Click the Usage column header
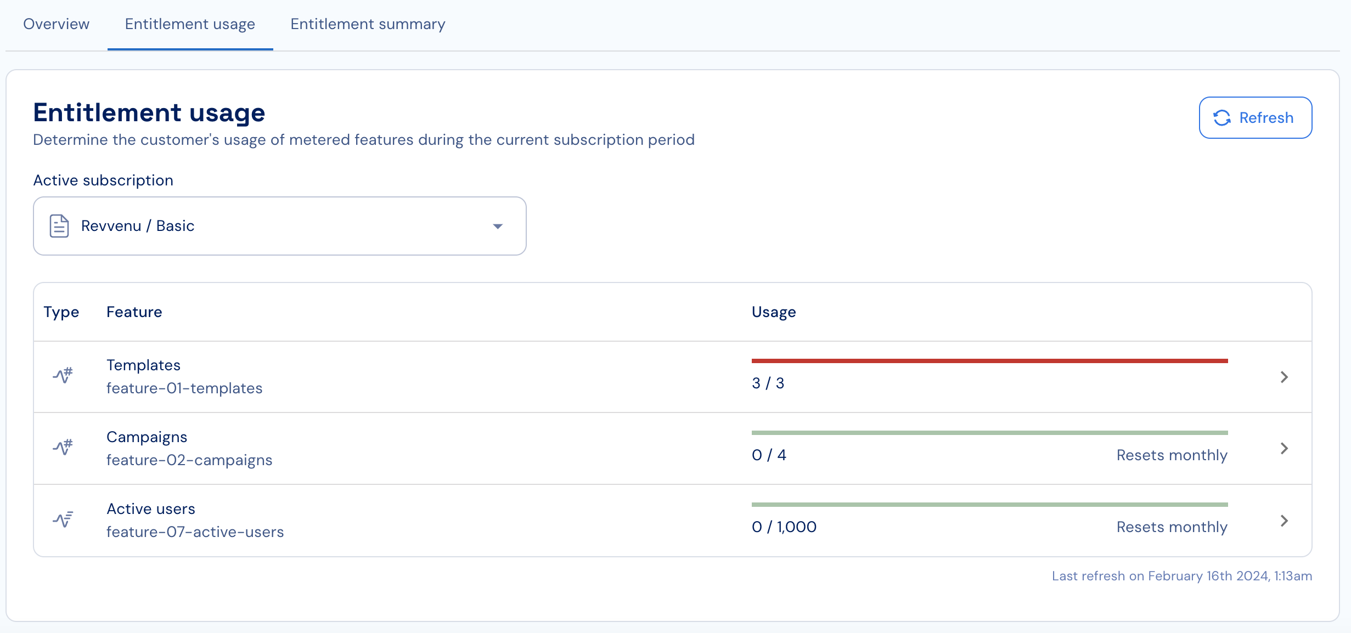 [x=774, y=312]
